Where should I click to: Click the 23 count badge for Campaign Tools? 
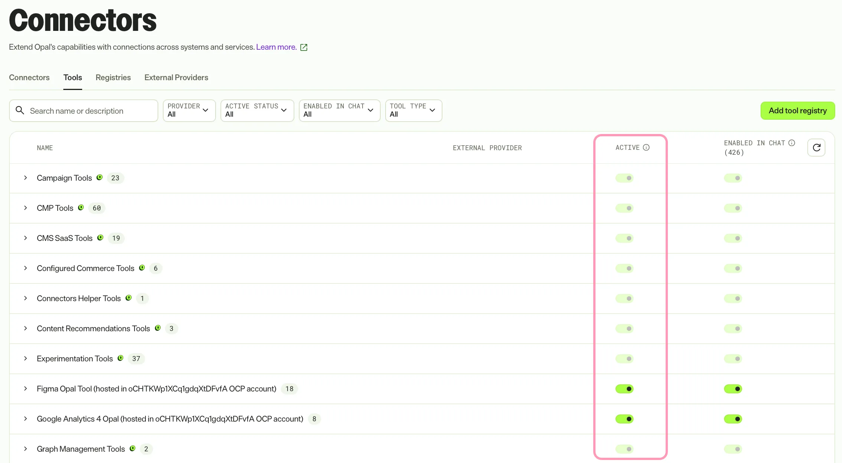(x=115, y=178)
